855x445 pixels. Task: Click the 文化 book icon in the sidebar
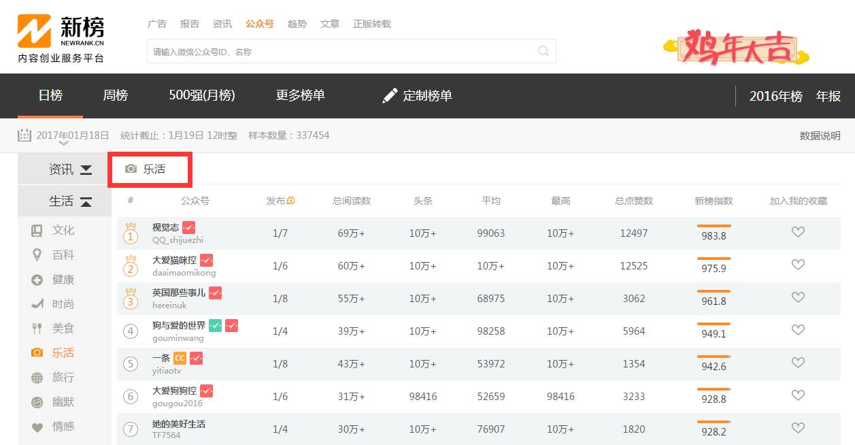[37, 231]
